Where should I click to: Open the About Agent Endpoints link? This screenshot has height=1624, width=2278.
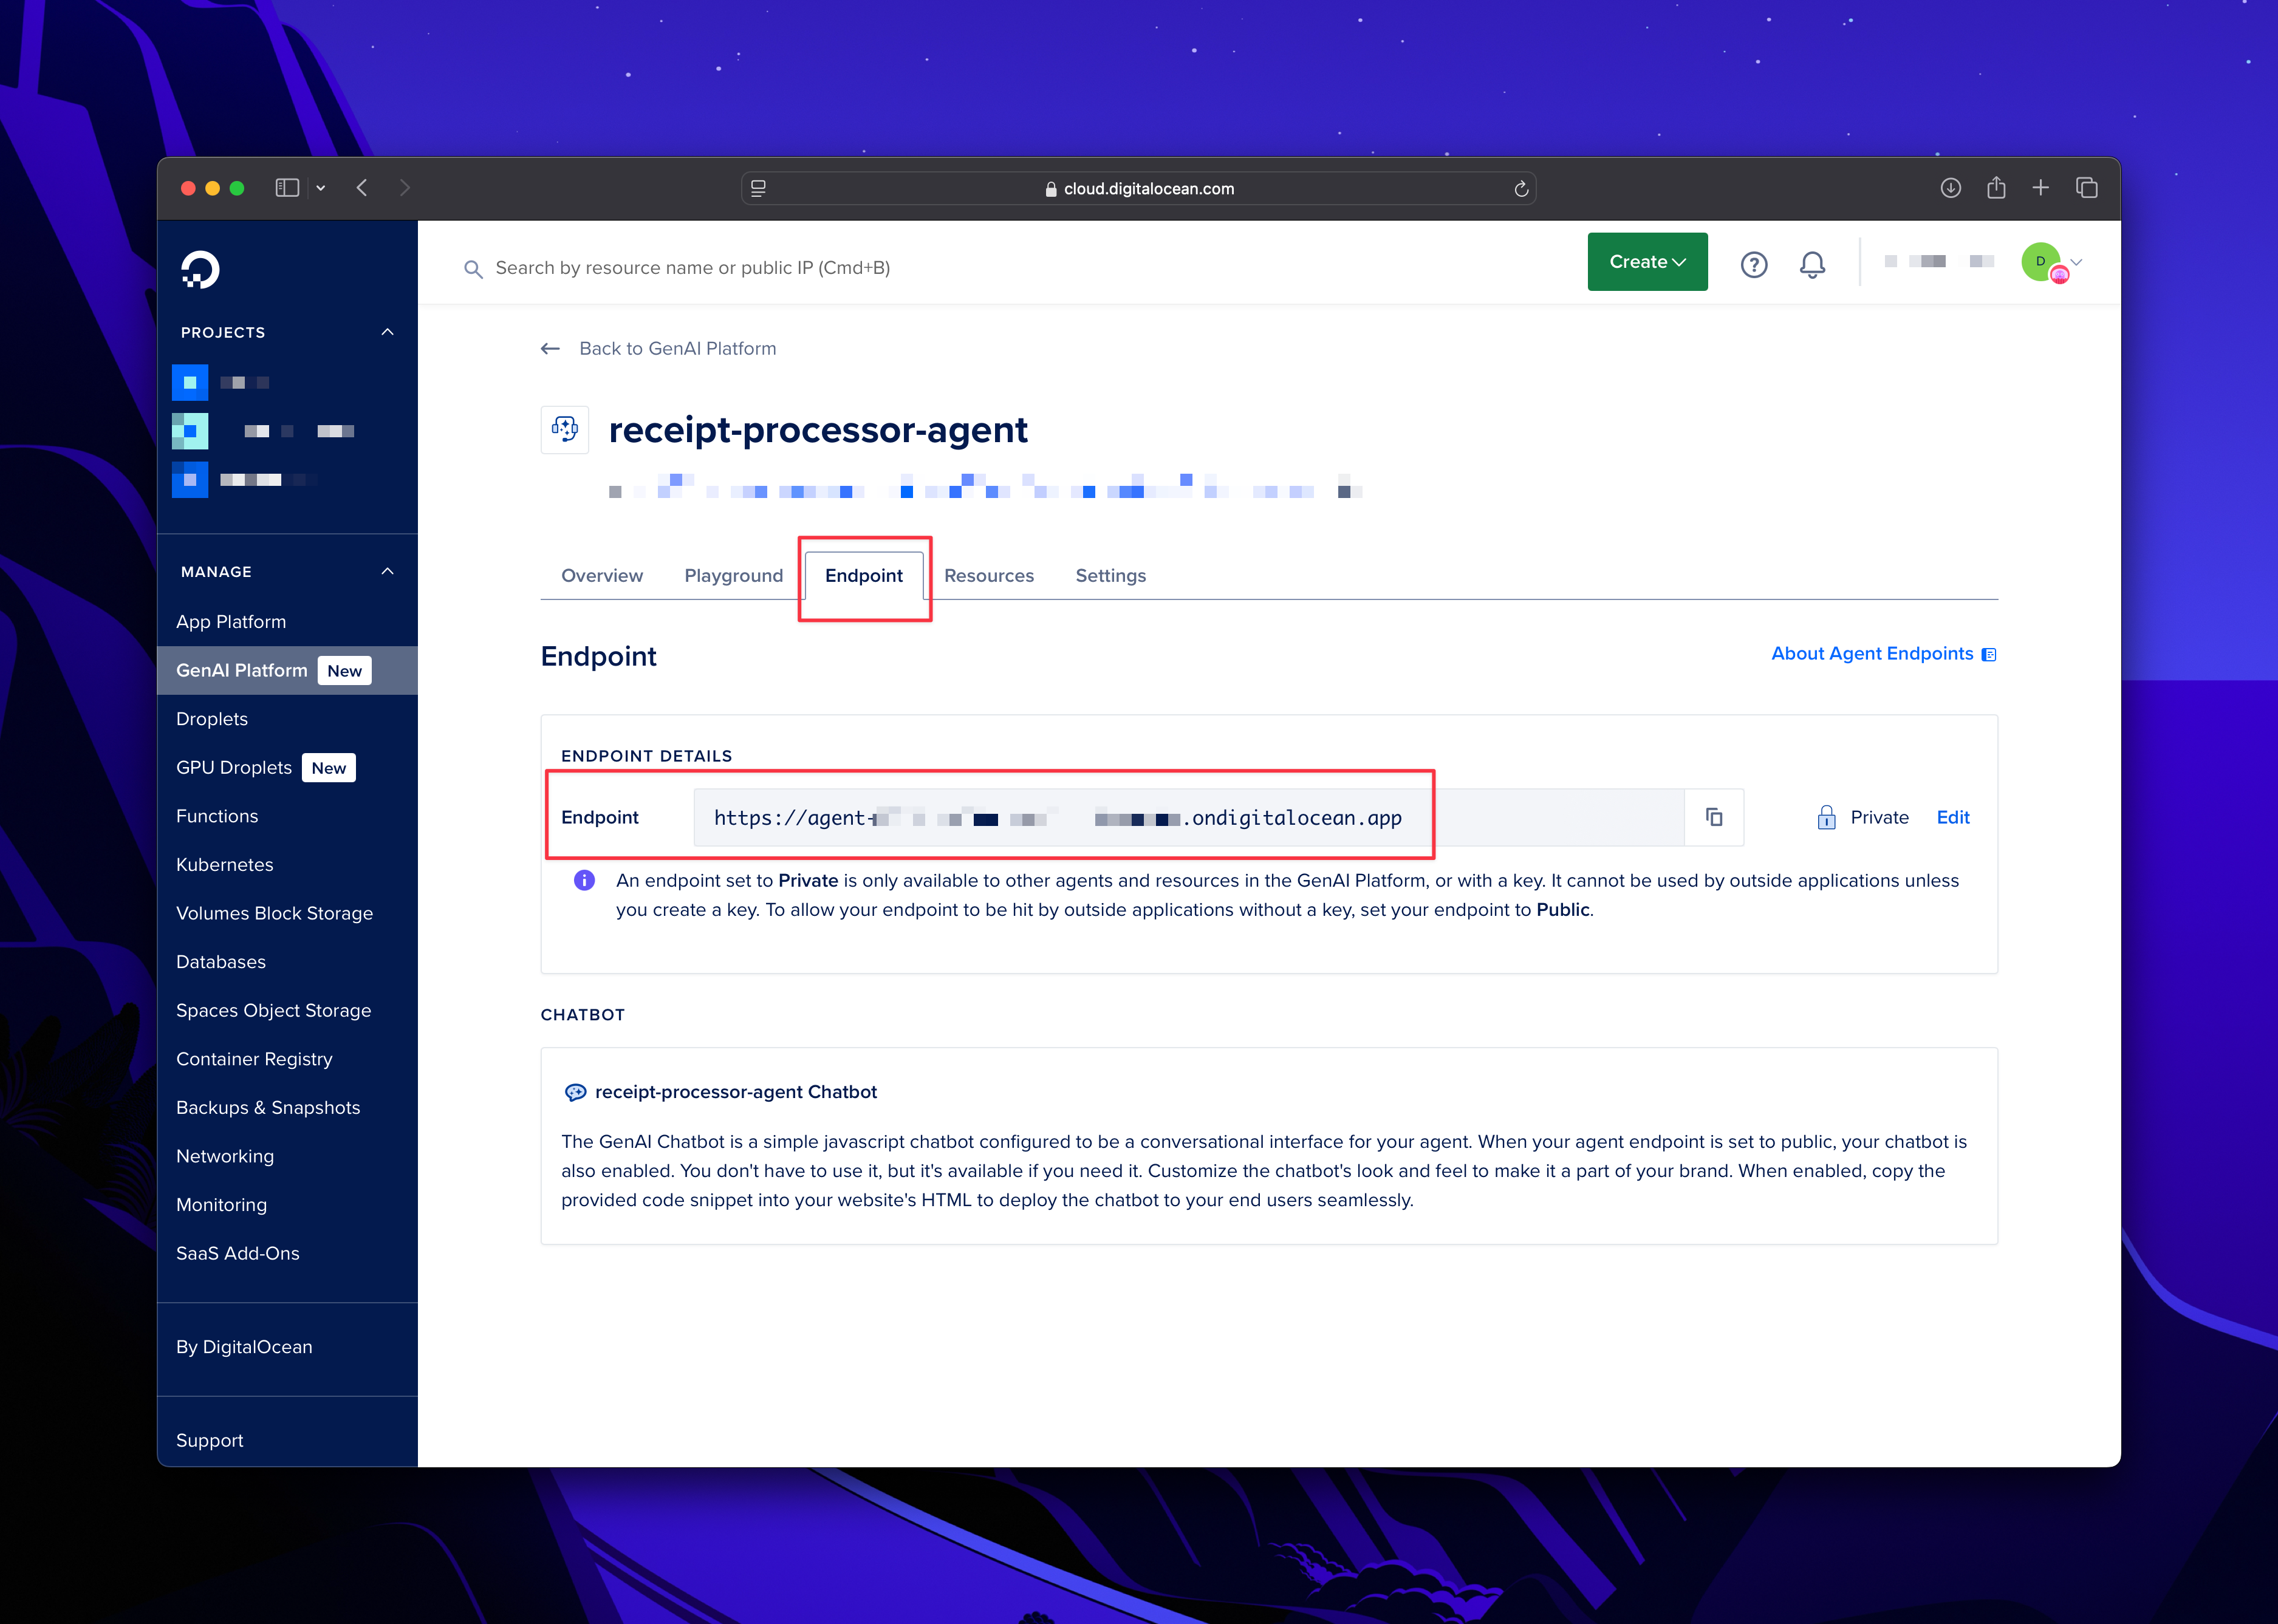pos(1872,654)
